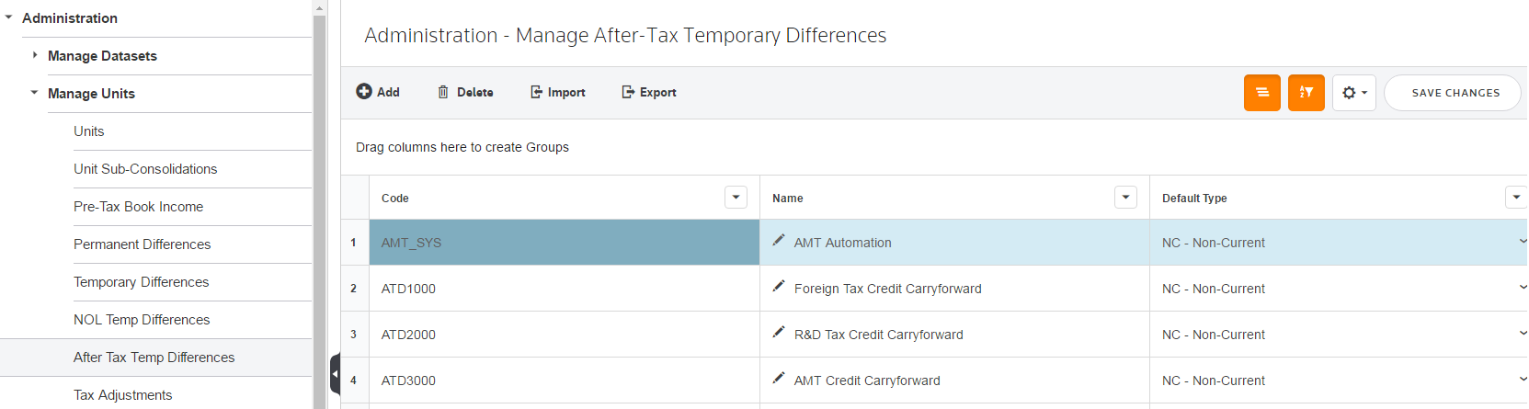Click pencil icon for Foreign Tax Credit Carryforward
The height and width of the screenshot is (409, 1529).
pos(779,287)
